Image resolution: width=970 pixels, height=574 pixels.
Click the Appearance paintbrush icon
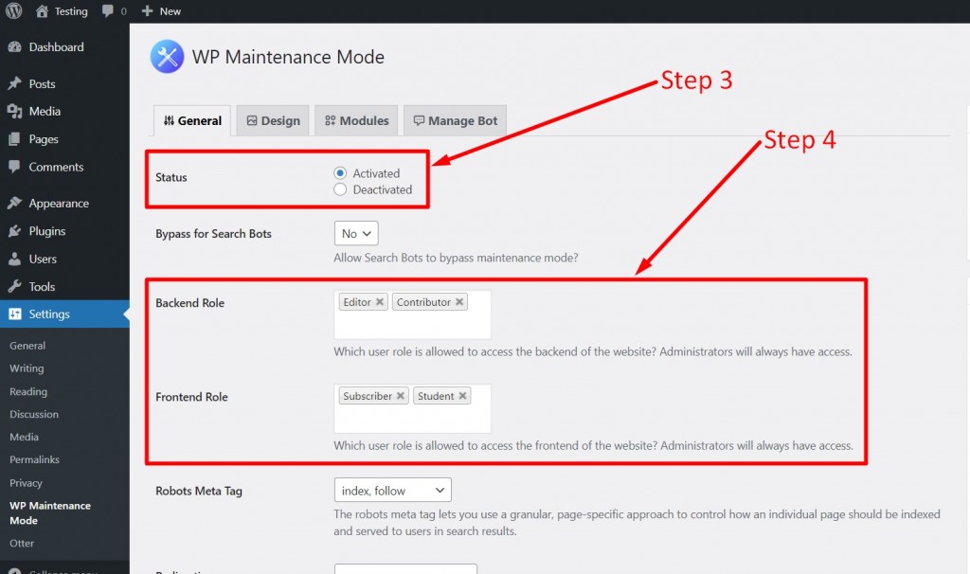pyautogui.click(x=15, y=203)
